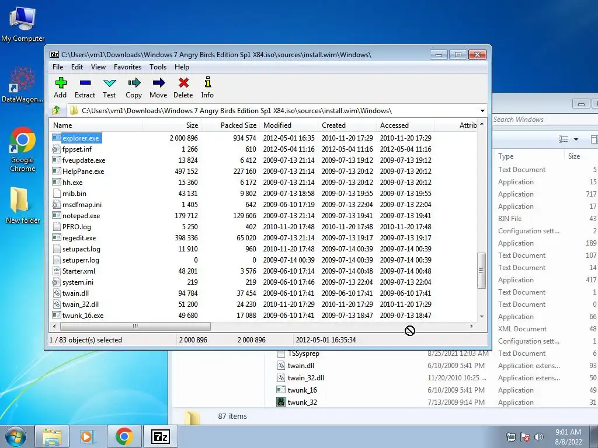Click the scroll up arrow in 7-Zip list
Screen dimensions: 598x448
point(482,124)
